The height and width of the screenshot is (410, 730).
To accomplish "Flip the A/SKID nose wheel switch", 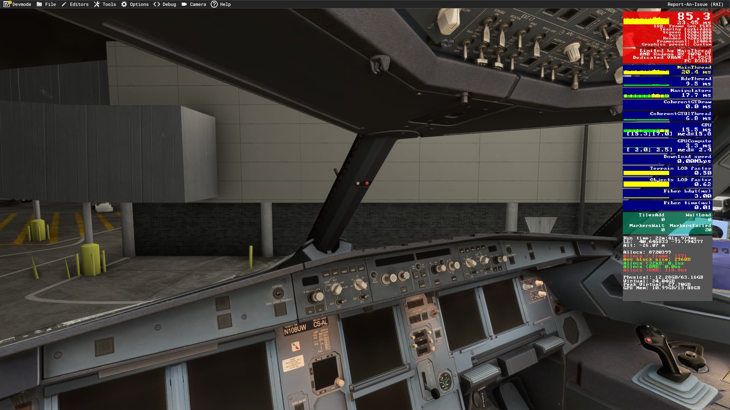I will tap(435, 312).
